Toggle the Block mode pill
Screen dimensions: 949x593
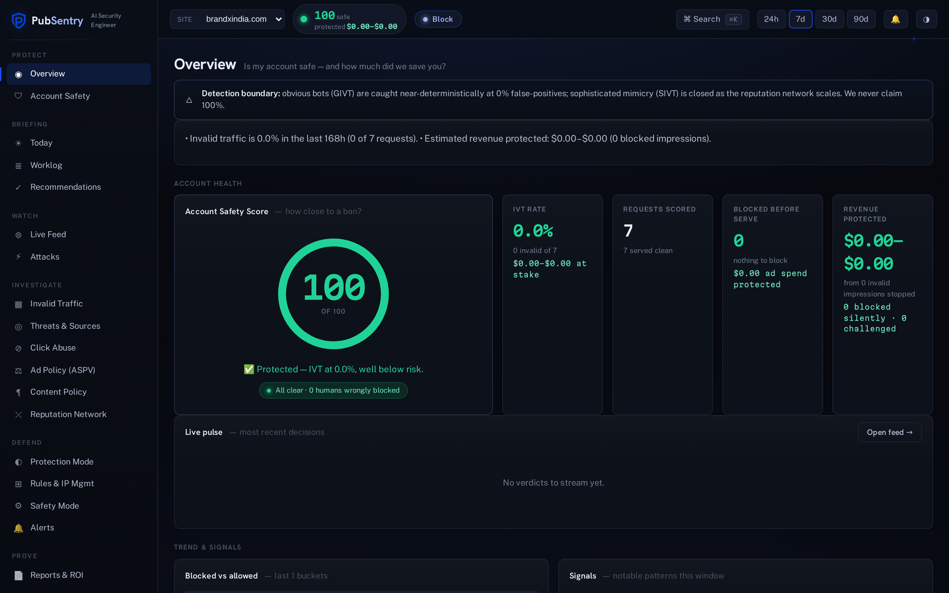[x=438, y=19]
